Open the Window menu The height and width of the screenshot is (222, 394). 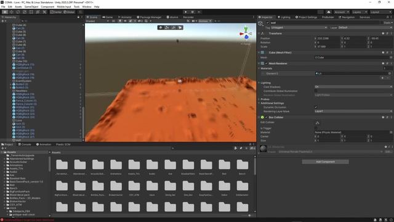tap(87, 7)
